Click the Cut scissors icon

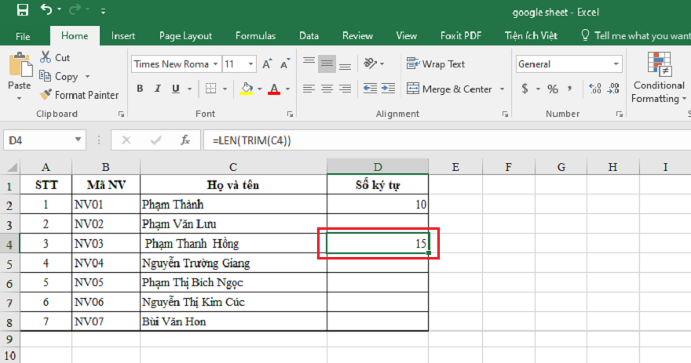[x=45, y=57]
